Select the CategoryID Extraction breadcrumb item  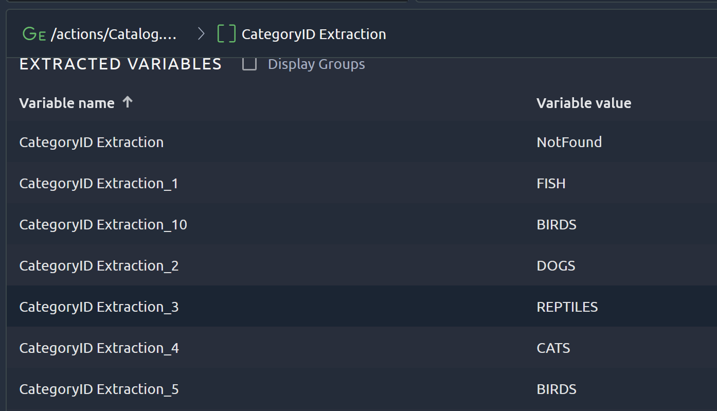point(314,34)
